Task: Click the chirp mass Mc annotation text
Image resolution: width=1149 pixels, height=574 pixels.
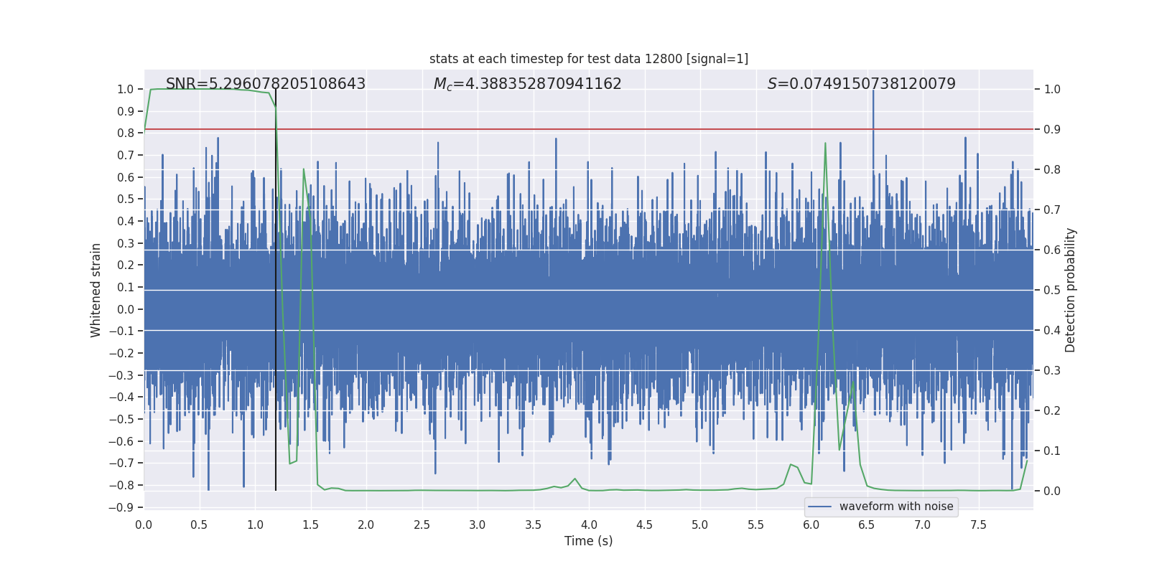Action: click(x=527, y=84)
